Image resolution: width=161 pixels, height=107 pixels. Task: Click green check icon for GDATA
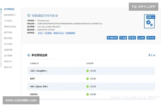[87, 94]
